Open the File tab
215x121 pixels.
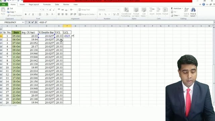click(4, 4)
